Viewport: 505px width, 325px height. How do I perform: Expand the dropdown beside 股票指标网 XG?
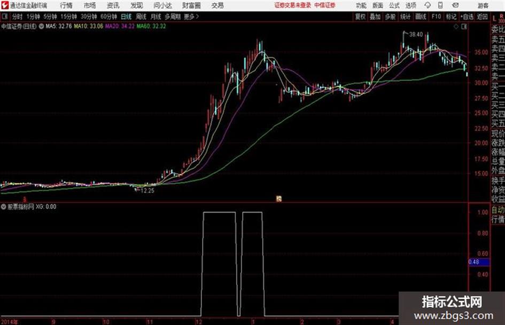pyautogui.click(x=3, y=207)
